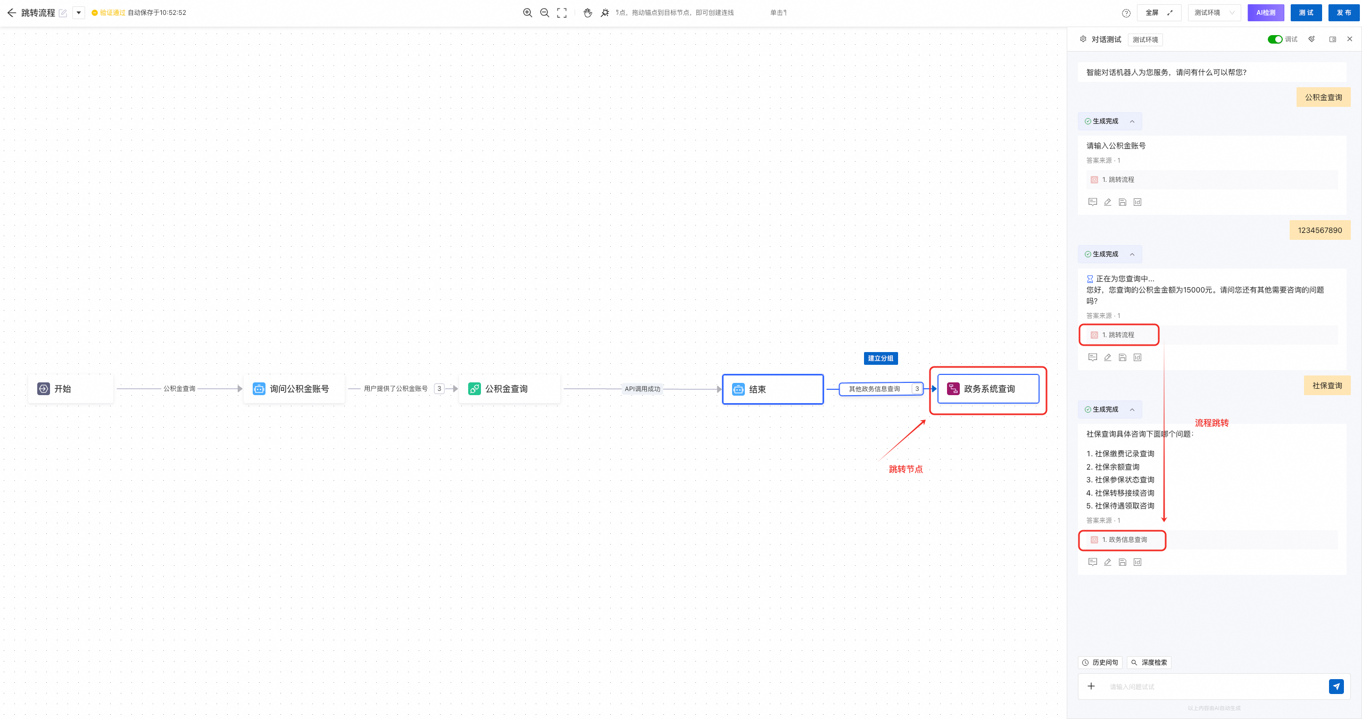This screenshot has height=719, width=1362.
Task: Select the 测试环境 tag in the dialog panel
Action: 1145,40
